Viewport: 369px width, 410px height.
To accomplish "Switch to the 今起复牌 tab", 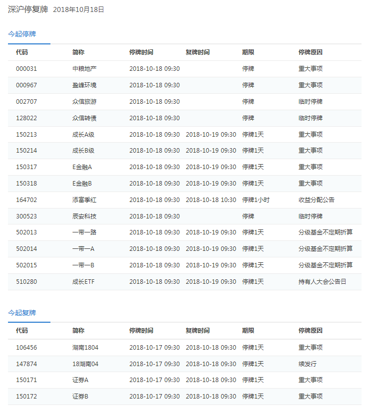I will tap(22, 312).
